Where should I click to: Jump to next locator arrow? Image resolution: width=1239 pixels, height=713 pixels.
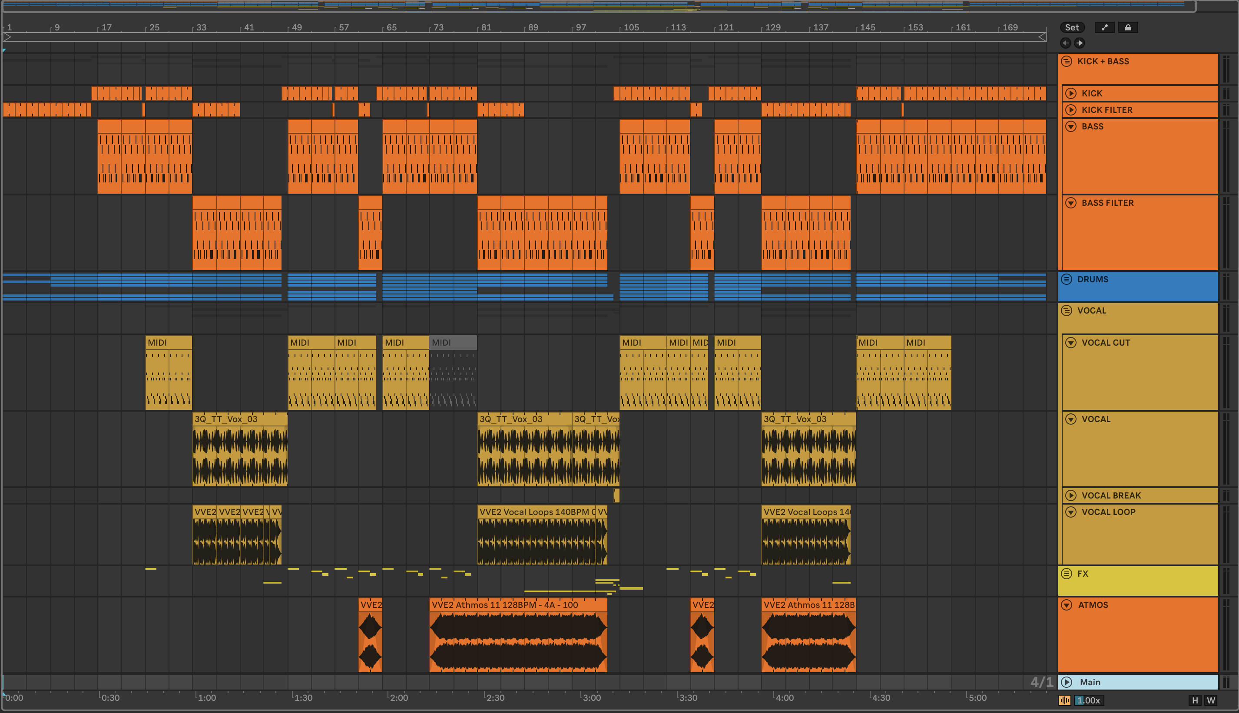[x=1079, y=43]
